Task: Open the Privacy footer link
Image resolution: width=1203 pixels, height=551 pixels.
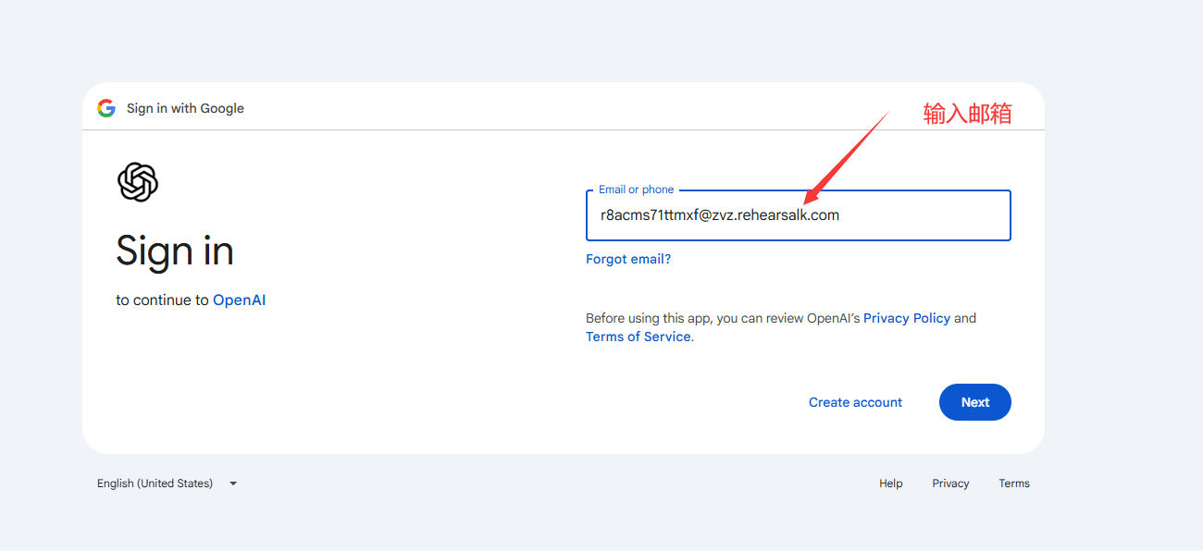Action: coord(950,484)
